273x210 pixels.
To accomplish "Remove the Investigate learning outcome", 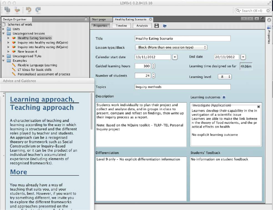I will tap(258, 106).
